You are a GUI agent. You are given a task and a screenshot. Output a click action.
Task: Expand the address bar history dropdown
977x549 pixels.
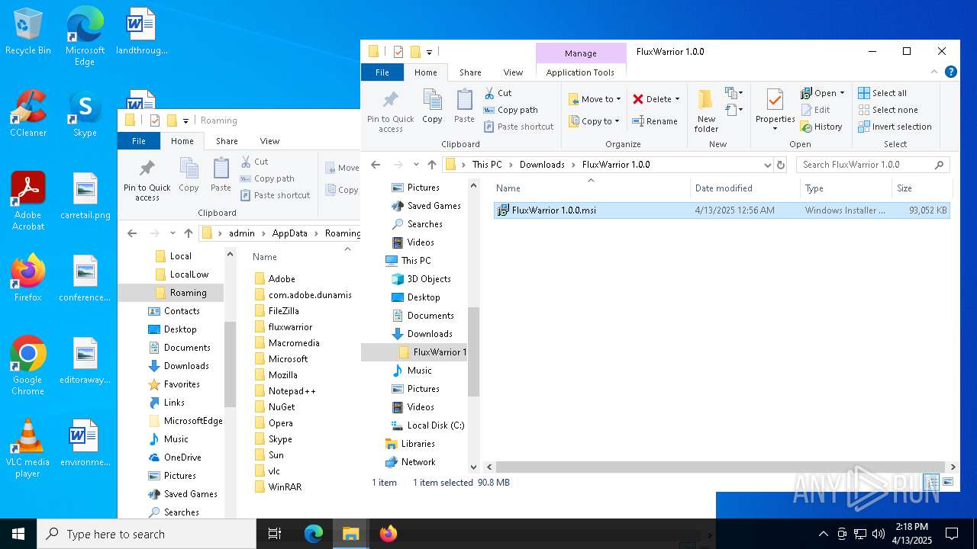[x=767, y=165]
